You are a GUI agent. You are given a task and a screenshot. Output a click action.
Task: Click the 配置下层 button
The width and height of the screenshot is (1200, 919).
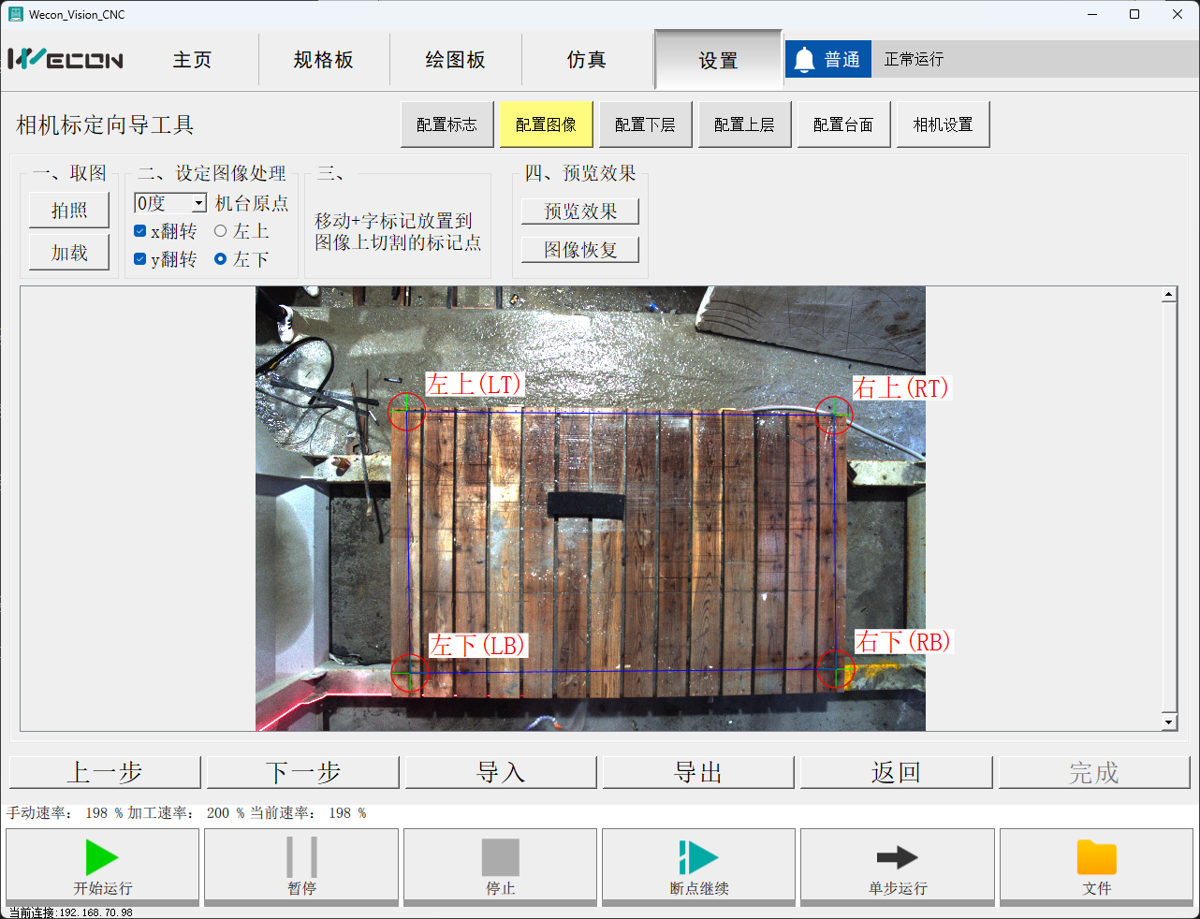645,124
